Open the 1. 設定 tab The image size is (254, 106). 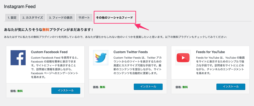pos(12,18)
